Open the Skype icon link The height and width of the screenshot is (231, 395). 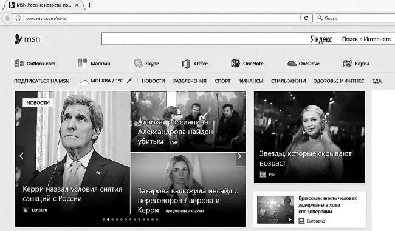138,63
